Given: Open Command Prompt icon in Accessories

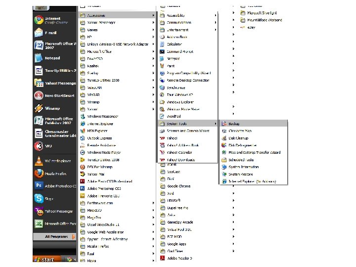Looking at the screenshot, I should (162, 51).
